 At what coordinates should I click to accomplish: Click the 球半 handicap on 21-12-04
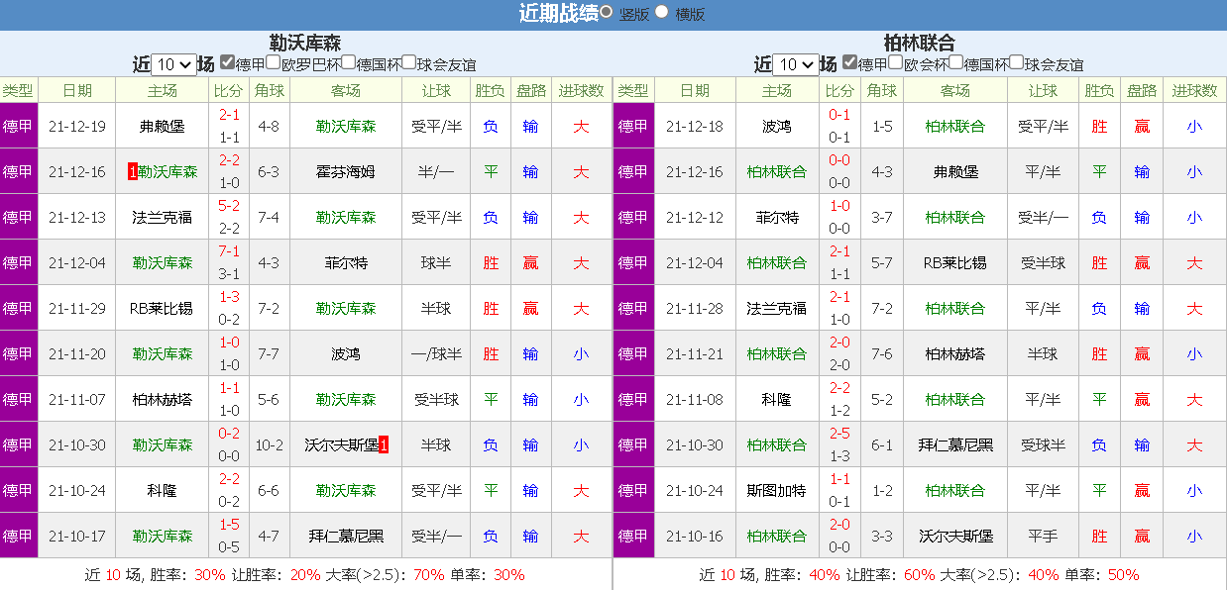(435, 263)
